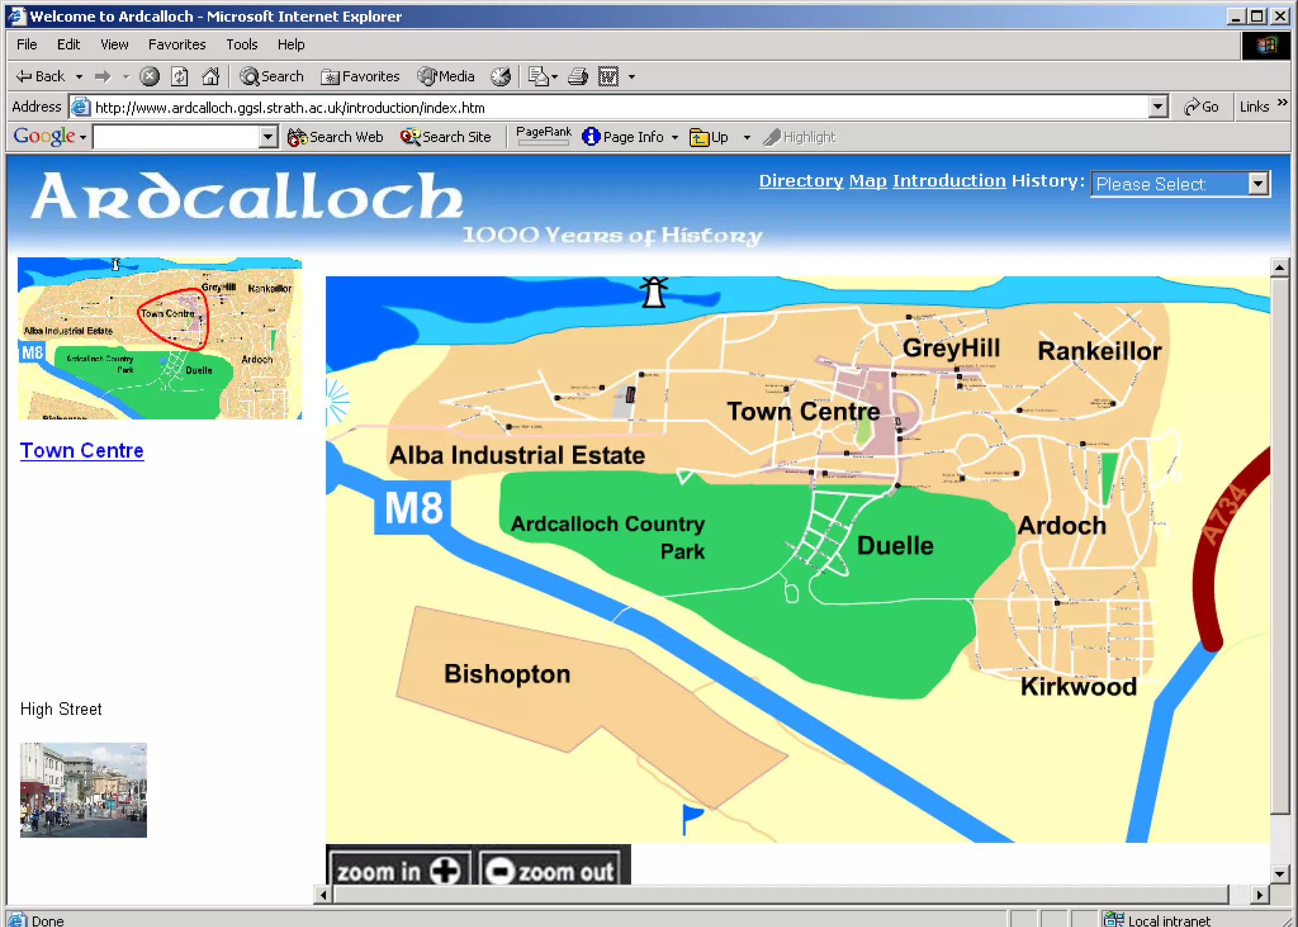Click the Google Page Info icon
1298x927 pixels.
[591, 137]
